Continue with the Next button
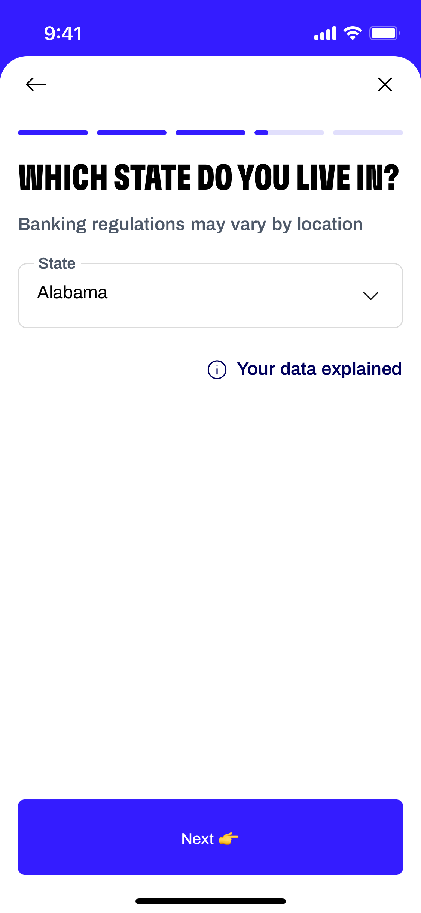The height and width of the screenshot is (913, 421). [x=210, y=837]
